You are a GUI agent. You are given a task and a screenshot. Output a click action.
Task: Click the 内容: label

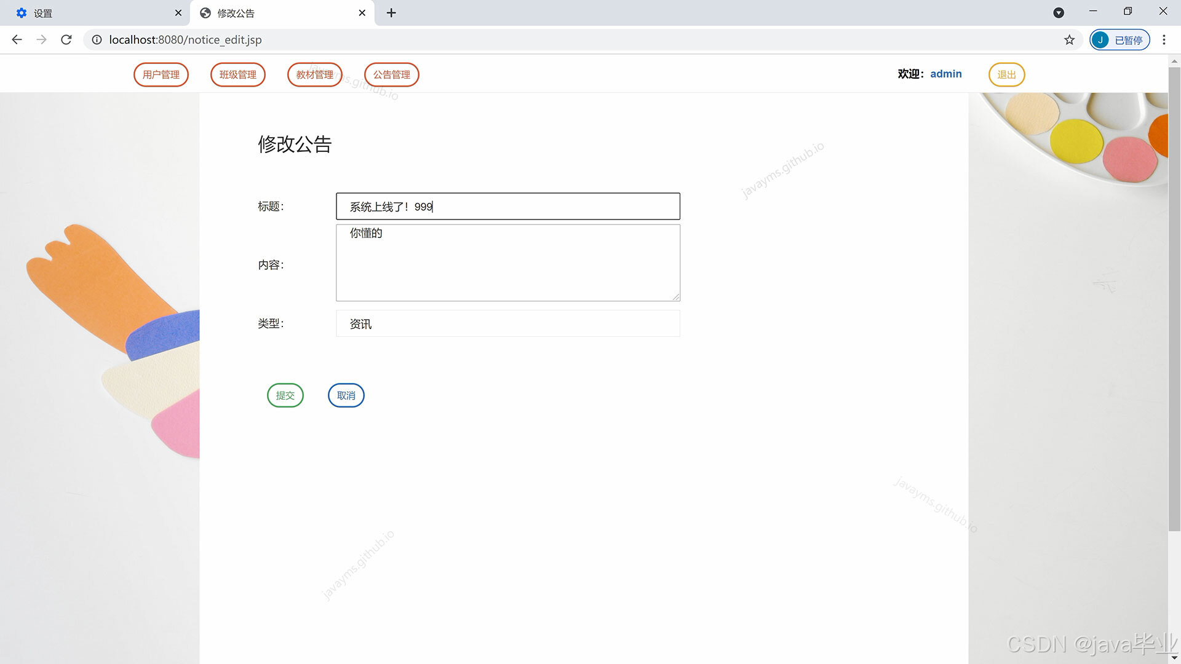click(x=271, y=265)
